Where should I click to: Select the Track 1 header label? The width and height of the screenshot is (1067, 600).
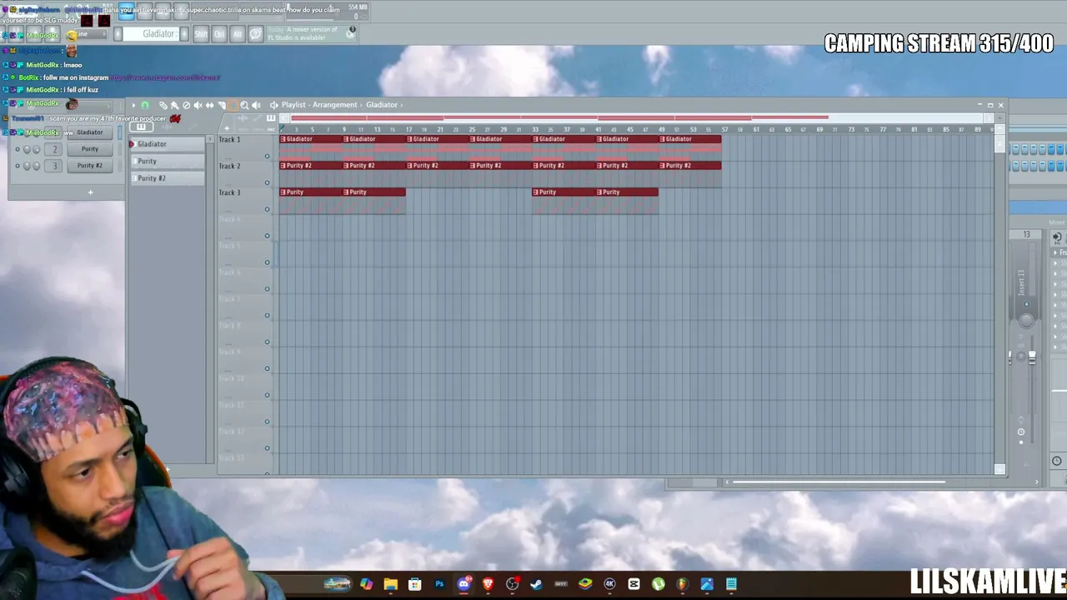click(229, 139)
